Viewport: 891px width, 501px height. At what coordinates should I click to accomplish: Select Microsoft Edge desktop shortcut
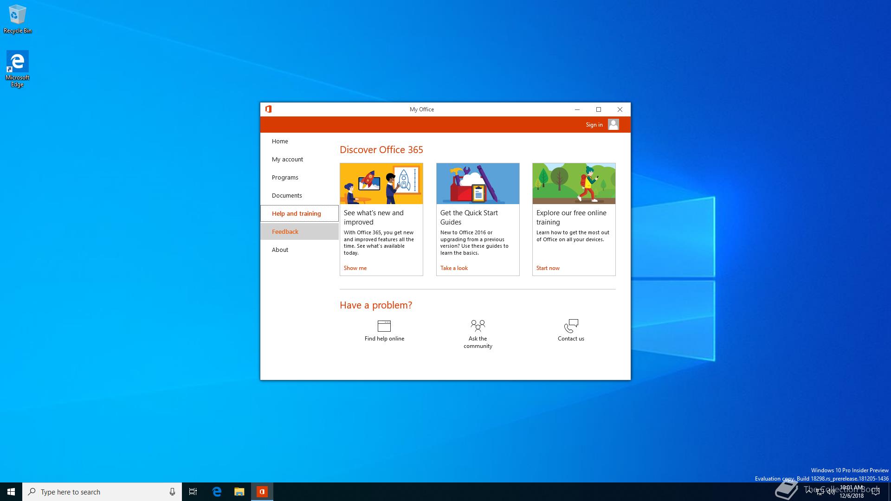point(17,69)
